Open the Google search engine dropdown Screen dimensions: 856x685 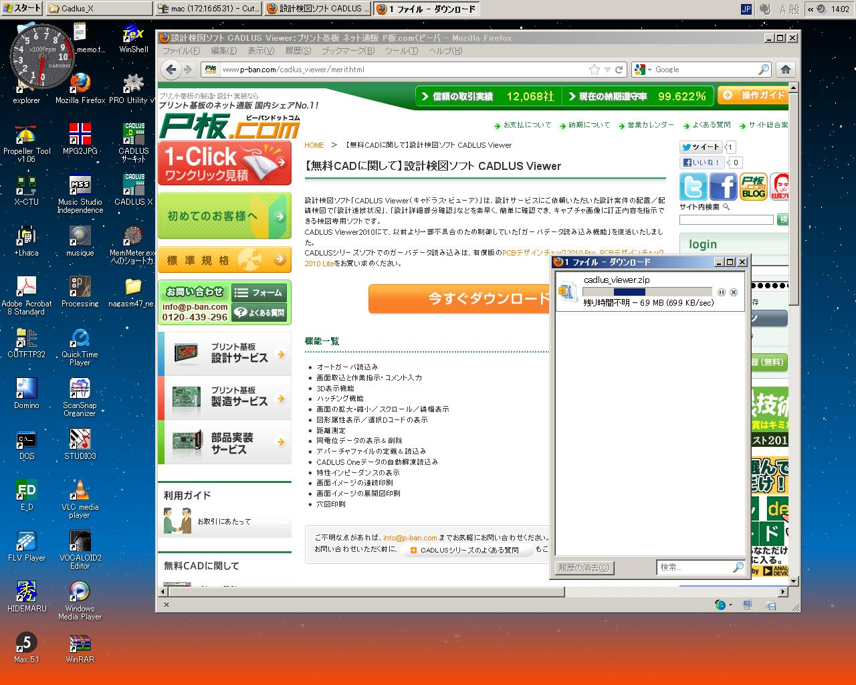click(641, 70)
